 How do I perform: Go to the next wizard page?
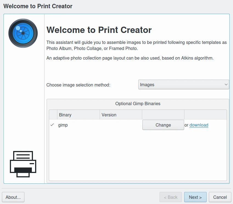(x=195, y=197)
